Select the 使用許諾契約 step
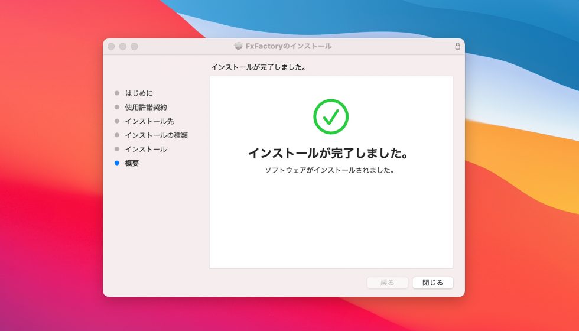579x331 pixels. click(x=145, y=107)
